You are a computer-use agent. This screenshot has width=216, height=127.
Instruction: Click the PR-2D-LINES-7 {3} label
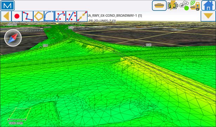pos(102,21)
